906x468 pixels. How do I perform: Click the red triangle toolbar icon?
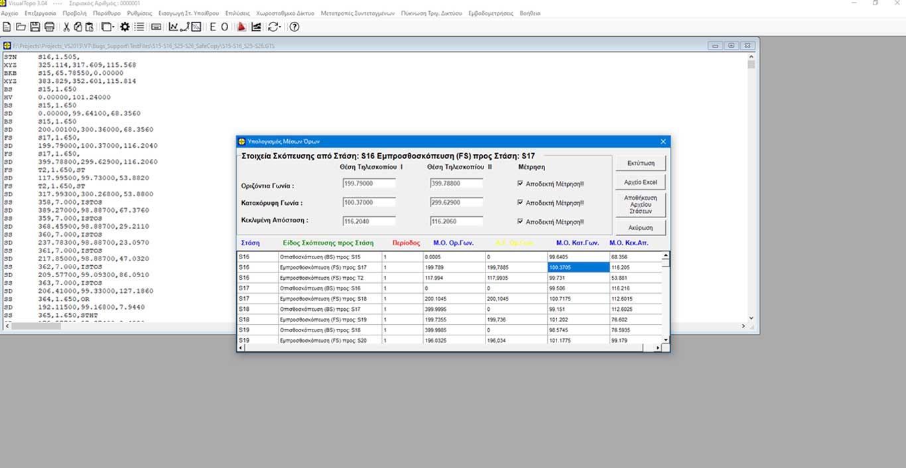[241, 27]
